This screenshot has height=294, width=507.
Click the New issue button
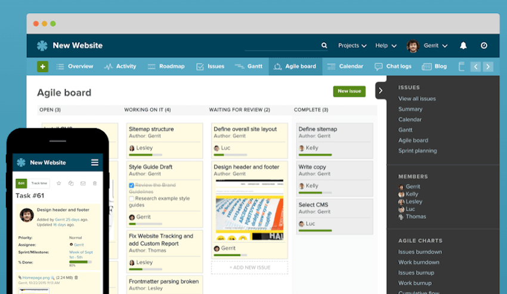coord(349,91)
